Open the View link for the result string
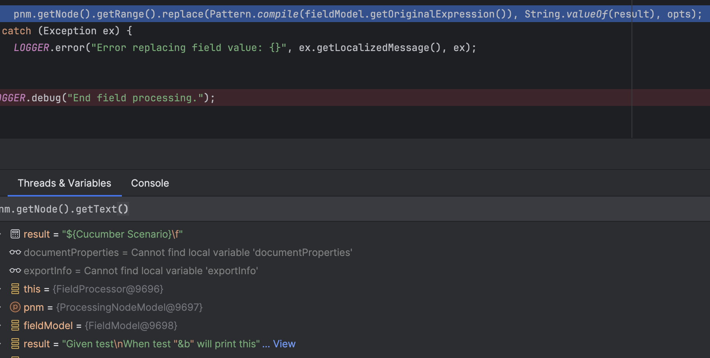The image size is (710, 358). (284, 344)
